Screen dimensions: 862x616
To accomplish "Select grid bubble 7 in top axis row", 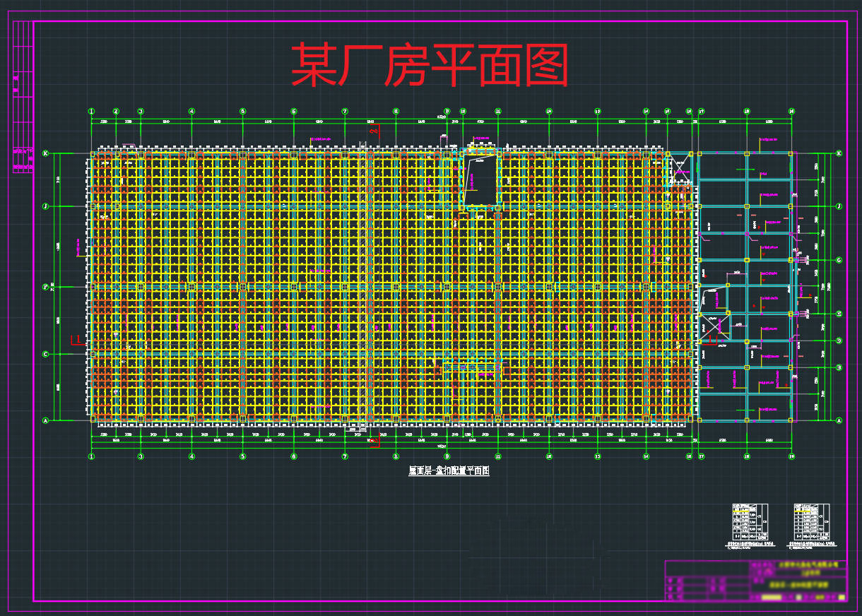I will [345, 111].
